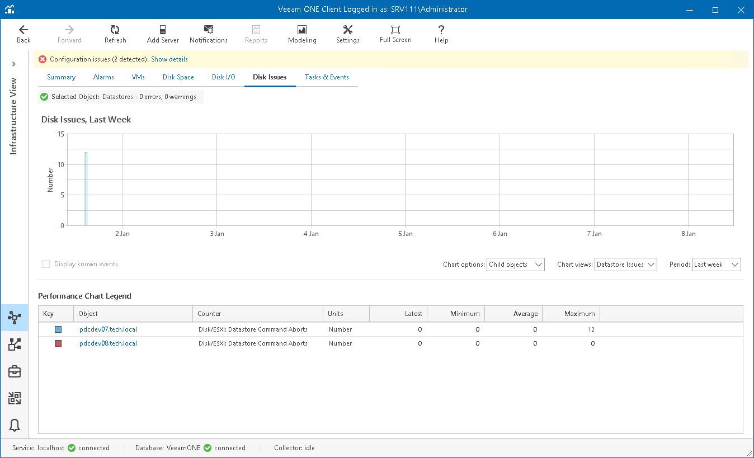Open the Chart views dropdown
754x458 pixels.
[626, 265]
